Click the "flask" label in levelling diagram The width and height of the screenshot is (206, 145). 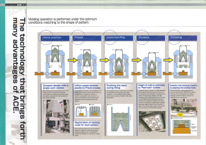[193, 124]
